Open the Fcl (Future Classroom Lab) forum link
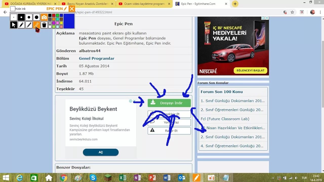324x182 pixels. (225, 119)
